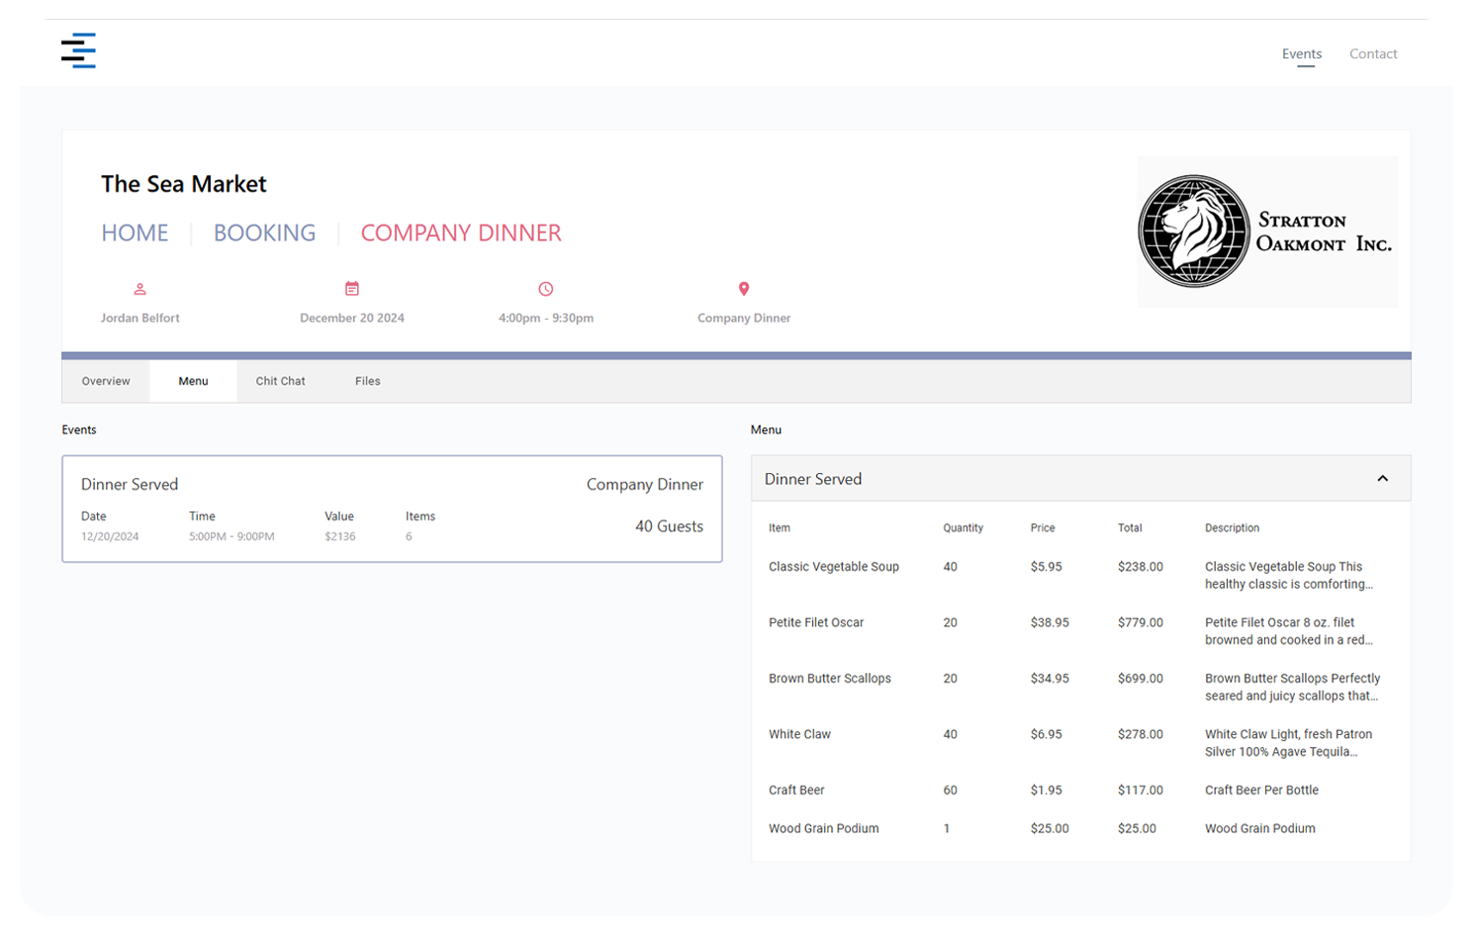Screen dimensions: 1475x935
Task: Navigate to HOME
Action: 135,233
